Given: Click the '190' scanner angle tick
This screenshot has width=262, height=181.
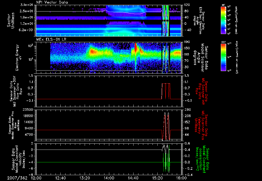Looking at the screenshot, I should tap(187, 42).
